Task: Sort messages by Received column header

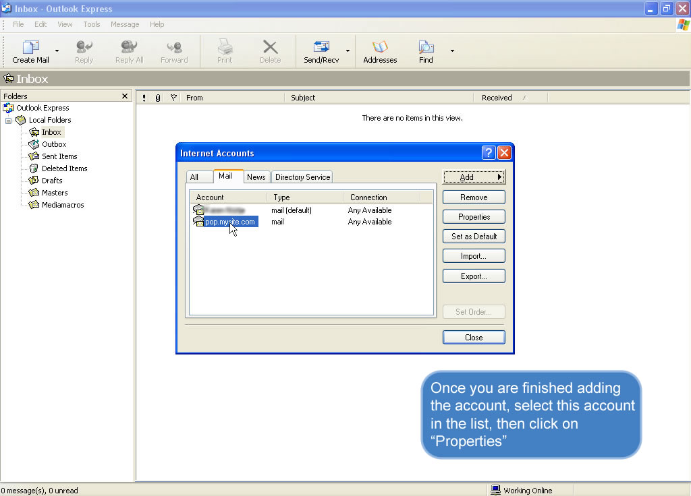Action: pos(497,98)
